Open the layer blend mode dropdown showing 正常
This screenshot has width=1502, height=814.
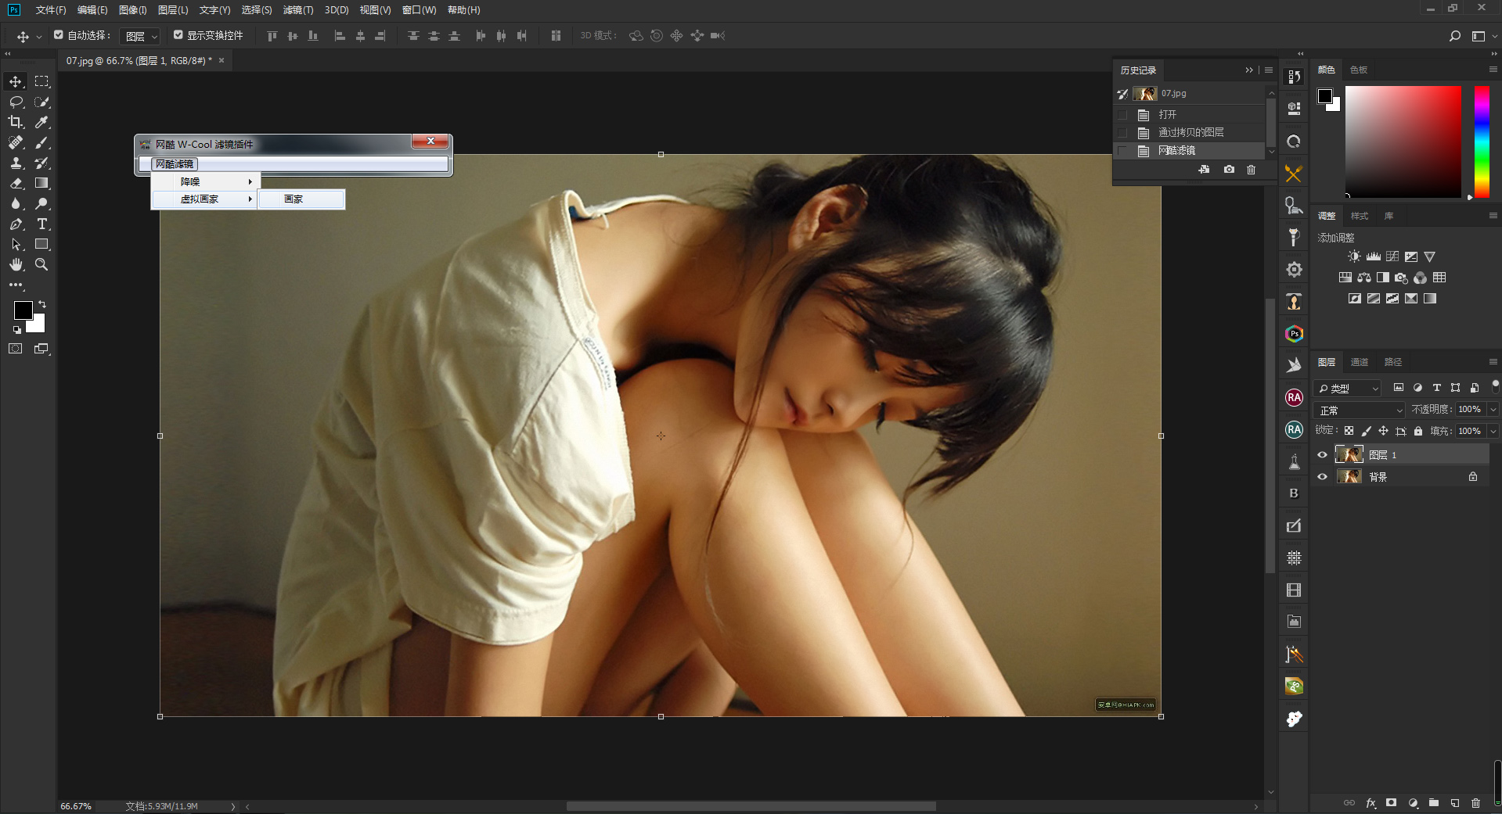[1358, 409]
